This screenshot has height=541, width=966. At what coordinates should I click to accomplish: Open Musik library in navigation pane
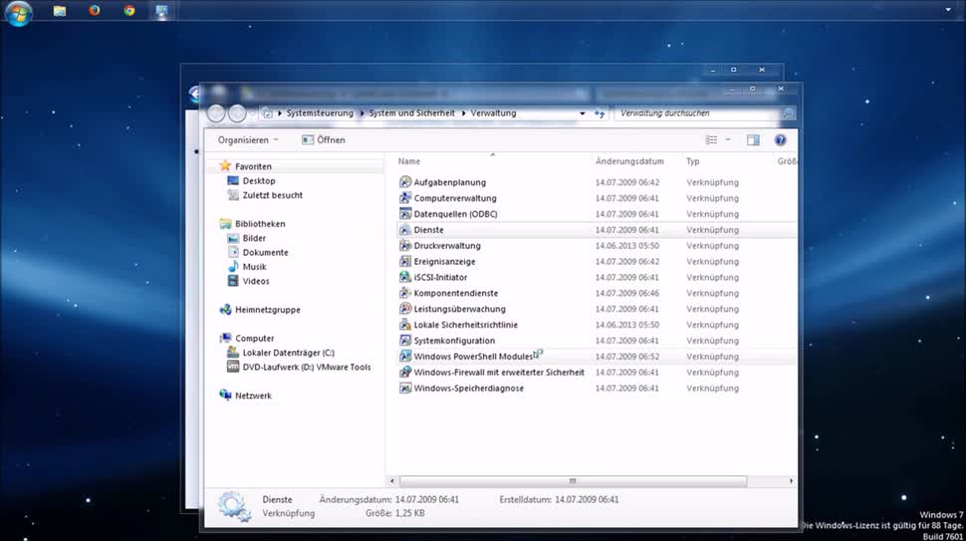pyautogui.click(x=254, y=268)
